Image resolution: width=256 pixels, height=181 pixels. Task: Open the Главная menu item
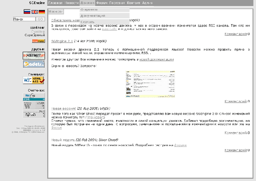55,3
